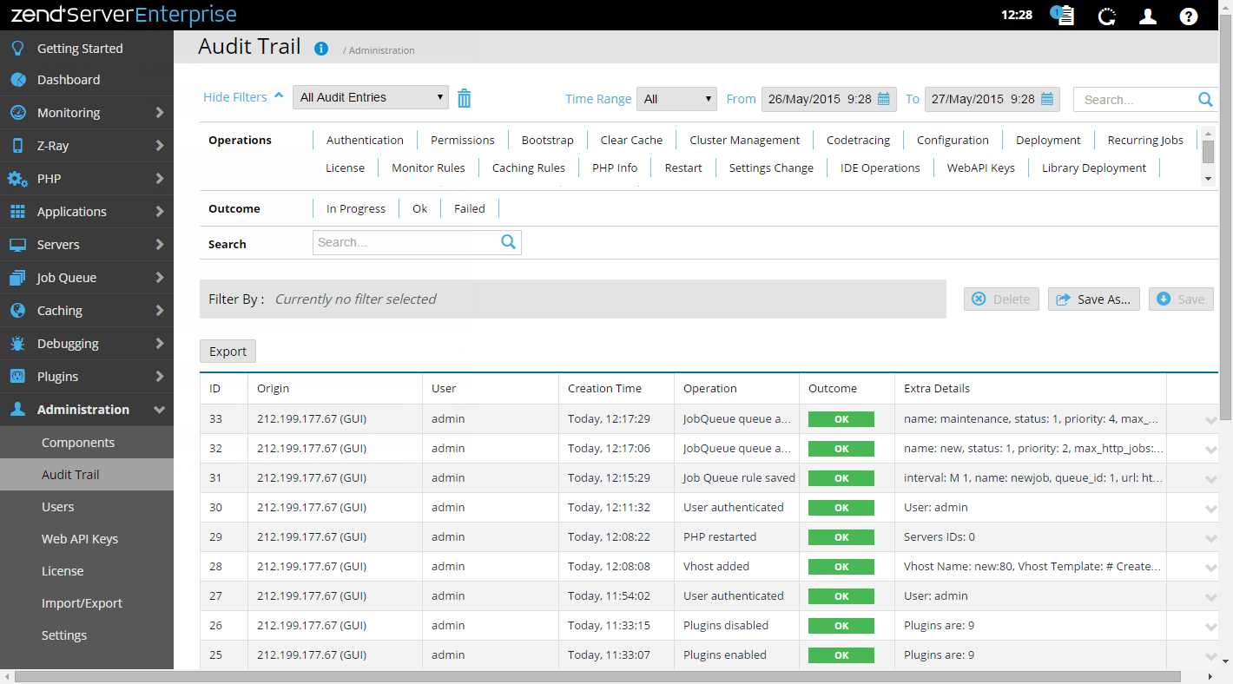Open the All Audit Entries dropdown
Image resolution: width=1233 pixels, height=684 pixels.
click(x=371, y=97)
